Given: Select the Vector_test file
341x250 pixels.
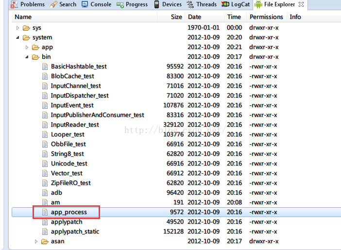Looking at the screenshot, I should click(x=67, y=173).
